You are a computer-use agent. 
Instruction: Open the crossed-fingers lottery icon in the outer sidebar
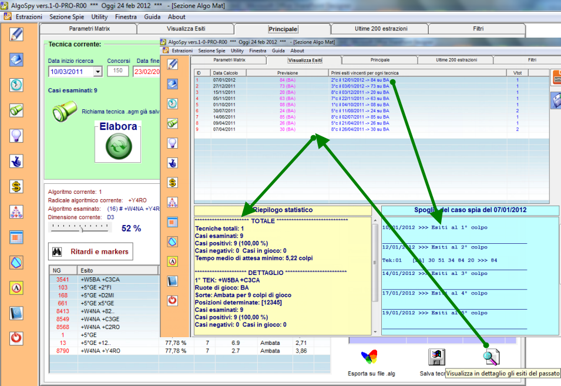pyautogui.click(x=16, y=162)
